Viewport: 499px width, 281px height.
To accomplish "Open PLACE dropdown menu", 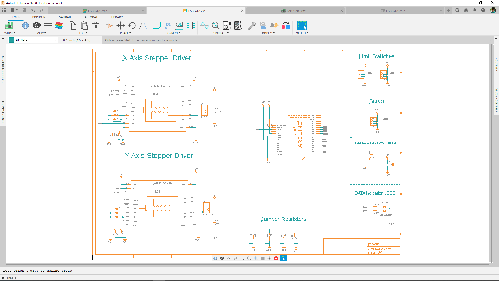I will pos(126,33).
